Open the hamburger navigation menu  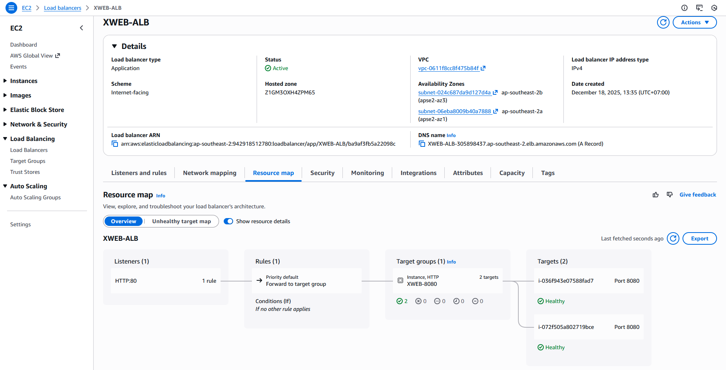click(11, 7)
